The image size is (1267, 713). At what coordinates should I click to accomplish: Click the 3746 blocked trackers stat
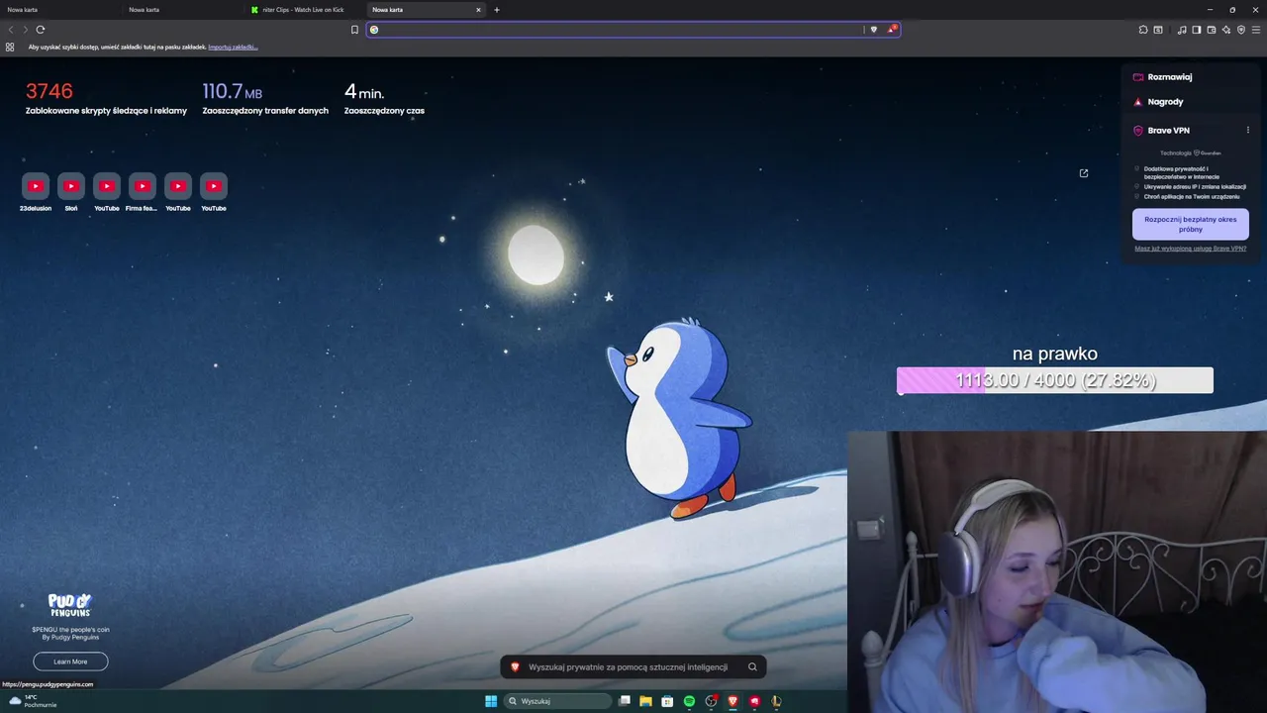click(x=106, y=98)
